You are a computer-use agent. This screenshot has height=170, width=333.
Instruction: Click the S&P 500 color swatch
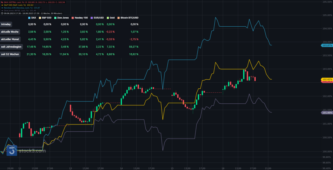40,17
